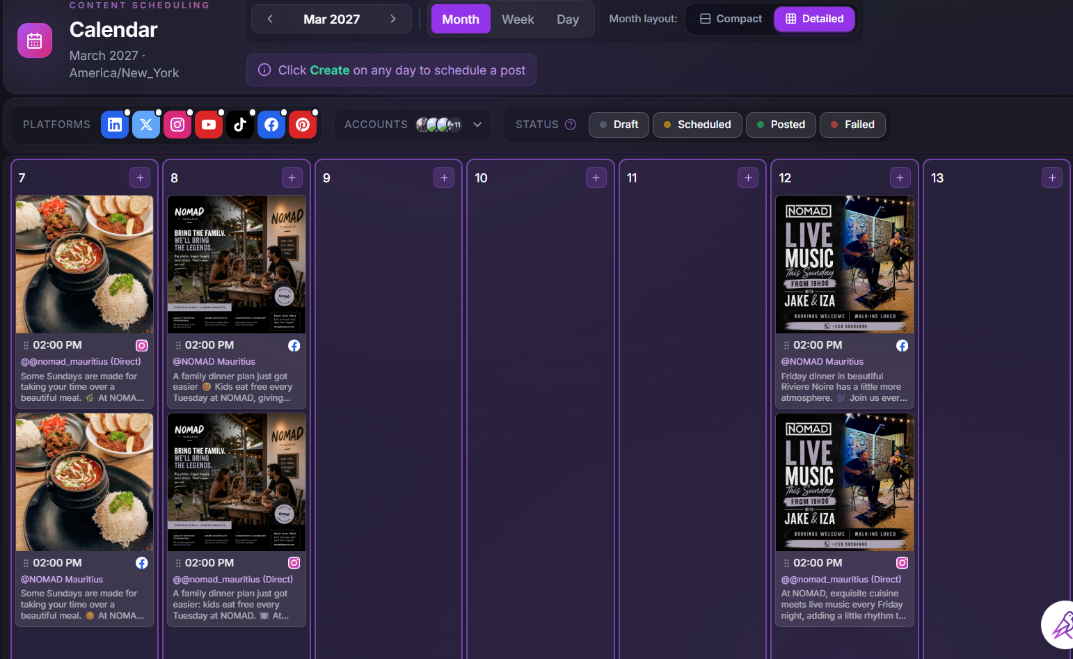Switch month layout to Compact
Viewport: 1073px width, 659px height.
tap(731, 19)
